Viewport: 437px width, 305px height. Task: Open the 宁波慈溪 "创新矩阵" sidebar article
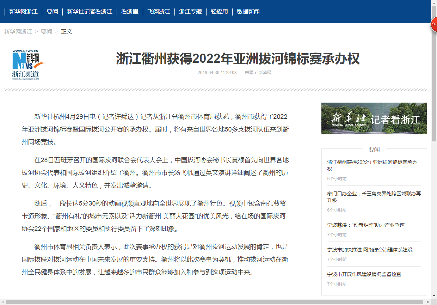pyautogui.click(x=366, y=225)
